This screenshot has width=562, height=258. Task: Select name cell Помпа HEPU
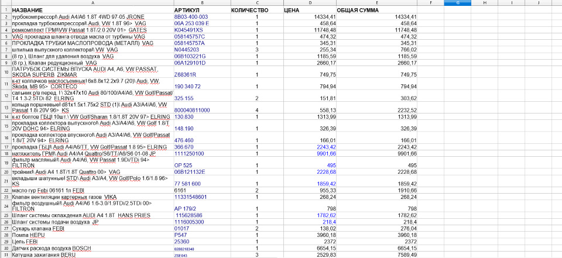92,235
